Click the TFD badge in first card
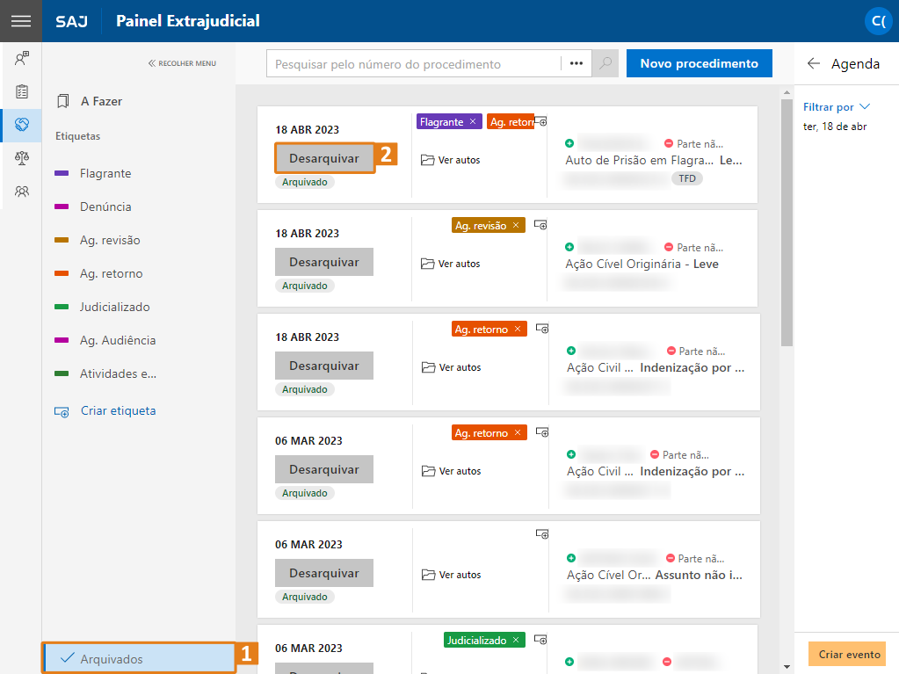The width and height of the screenshot is (899, 674). coord(687,178)
